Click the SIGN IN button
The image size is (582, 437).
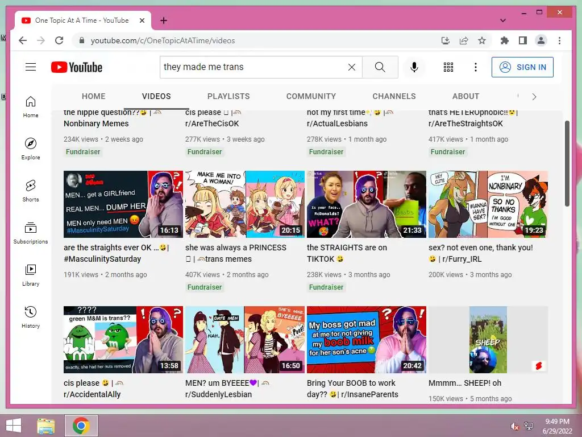tap(522, 67)
